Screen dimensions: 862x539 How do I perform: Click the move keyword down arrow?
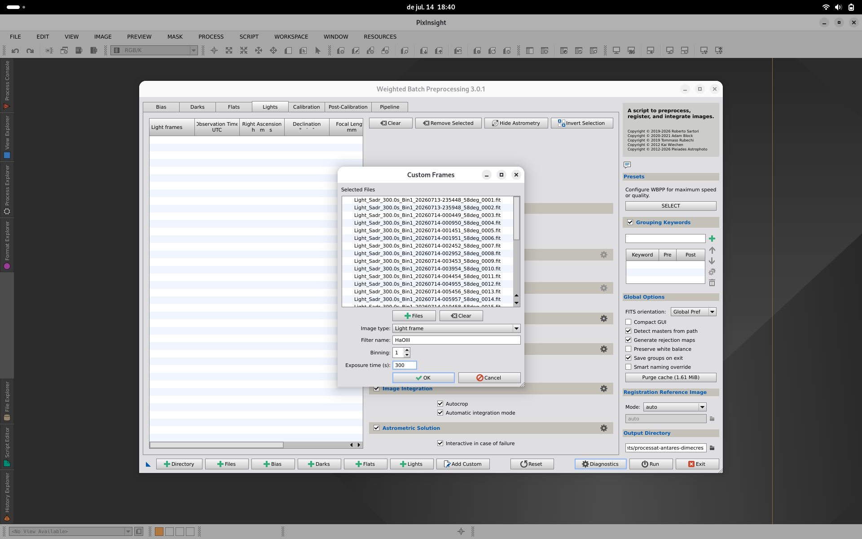(x=712, y=261)
